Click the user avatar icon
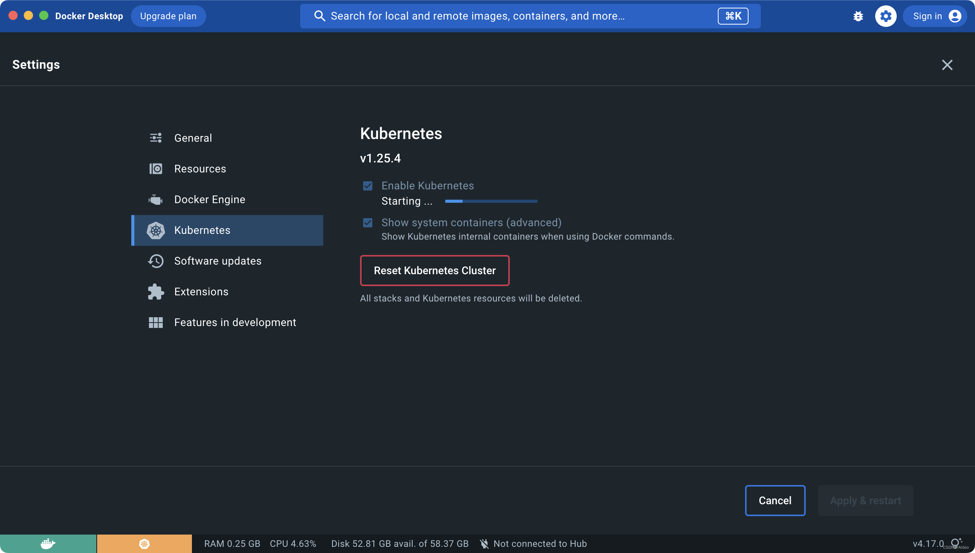Viewport: 975px width, 553px height. point(955,16)
